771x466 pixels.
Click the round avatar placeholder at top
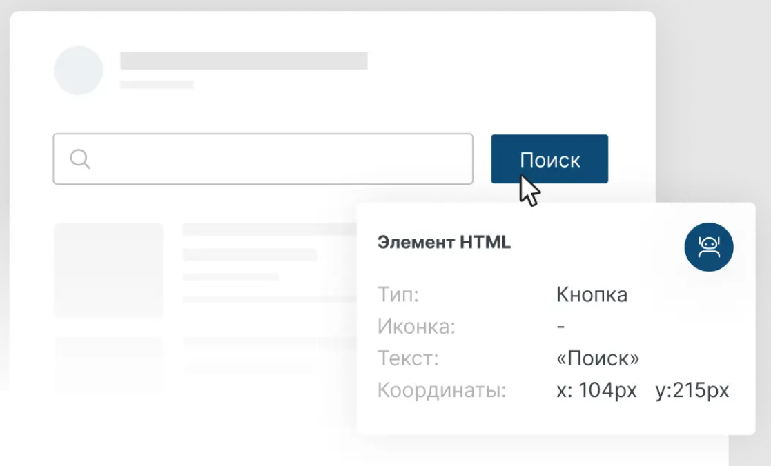click(x=79, y=70)
